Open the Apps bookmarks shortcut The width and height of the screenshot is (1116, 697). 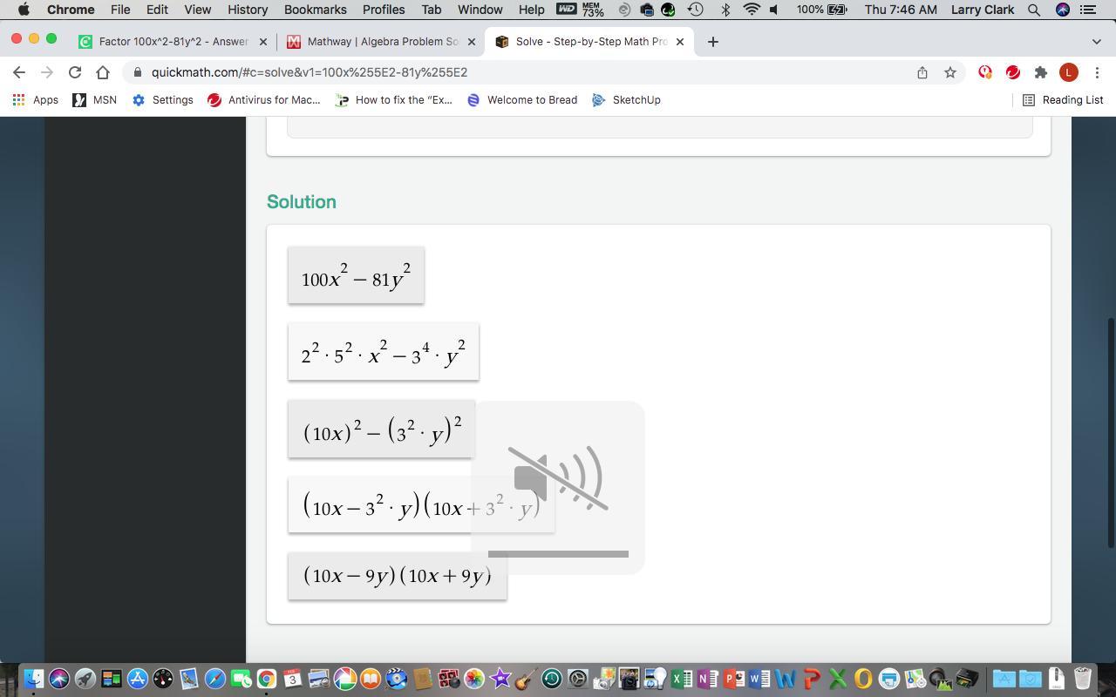(x=36, y=100)
